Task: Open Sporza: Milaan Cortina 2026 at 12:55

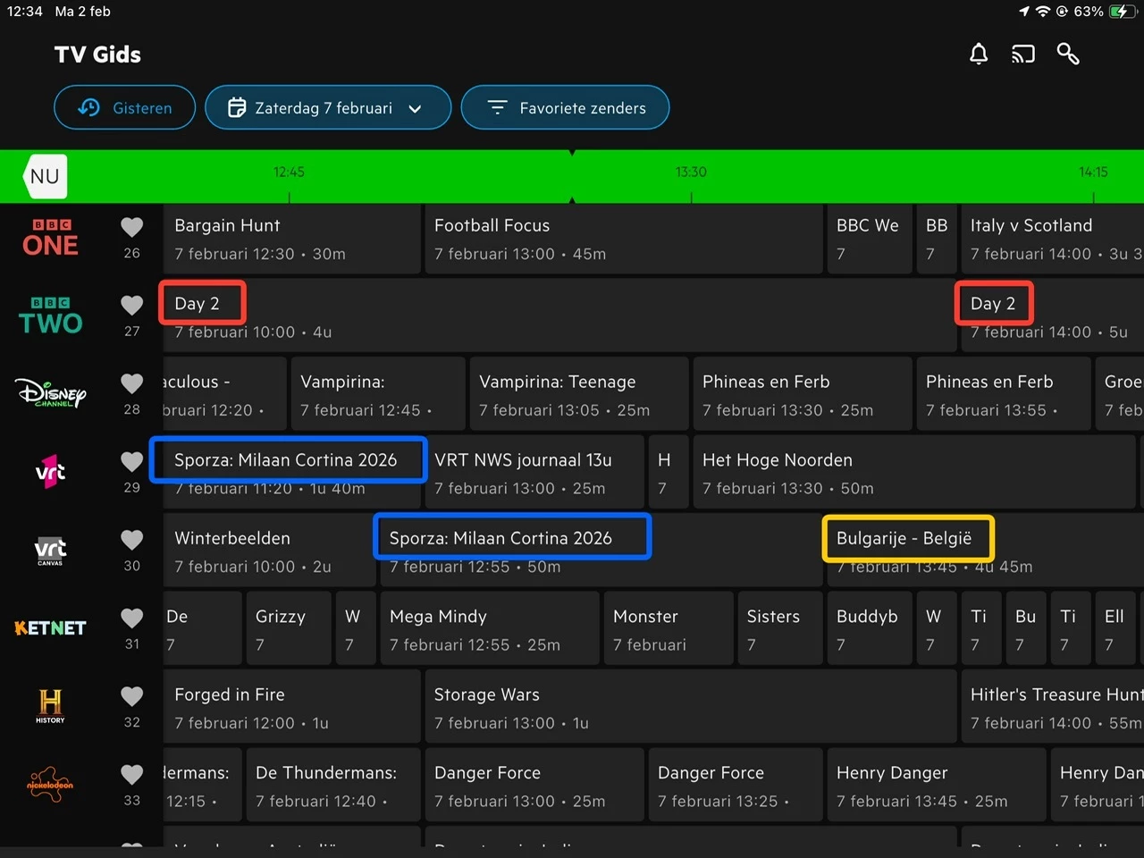Action: pos(601,551)
